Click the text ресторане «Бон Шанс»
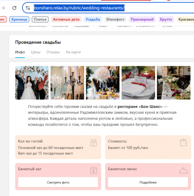Image resolution: width=194 pixels, height=196 pixels. coord(140,106)
